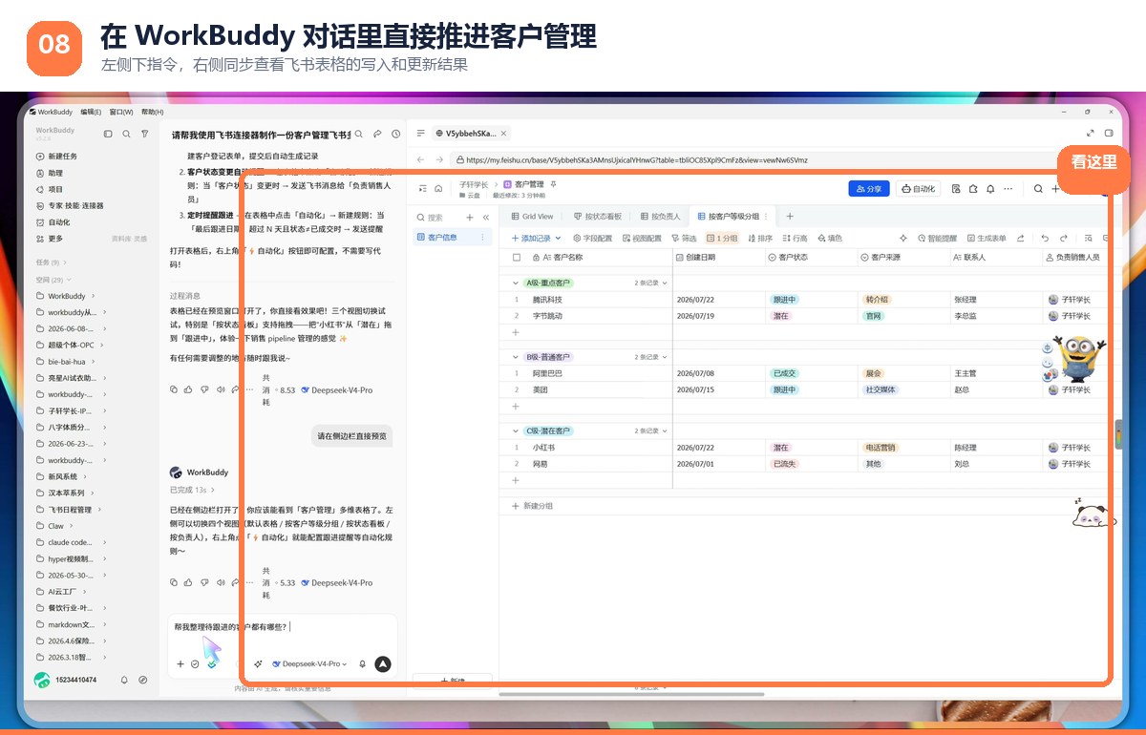Thumbs down the reply that used 5.33
Screen dimensions: 1146x735
[204, 582]
